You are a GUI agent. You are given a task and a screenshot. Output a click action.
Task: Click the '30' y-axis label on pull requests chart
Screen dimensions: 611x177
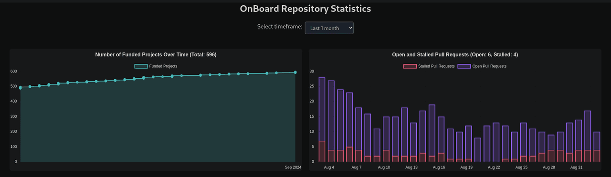pos(312,72)
